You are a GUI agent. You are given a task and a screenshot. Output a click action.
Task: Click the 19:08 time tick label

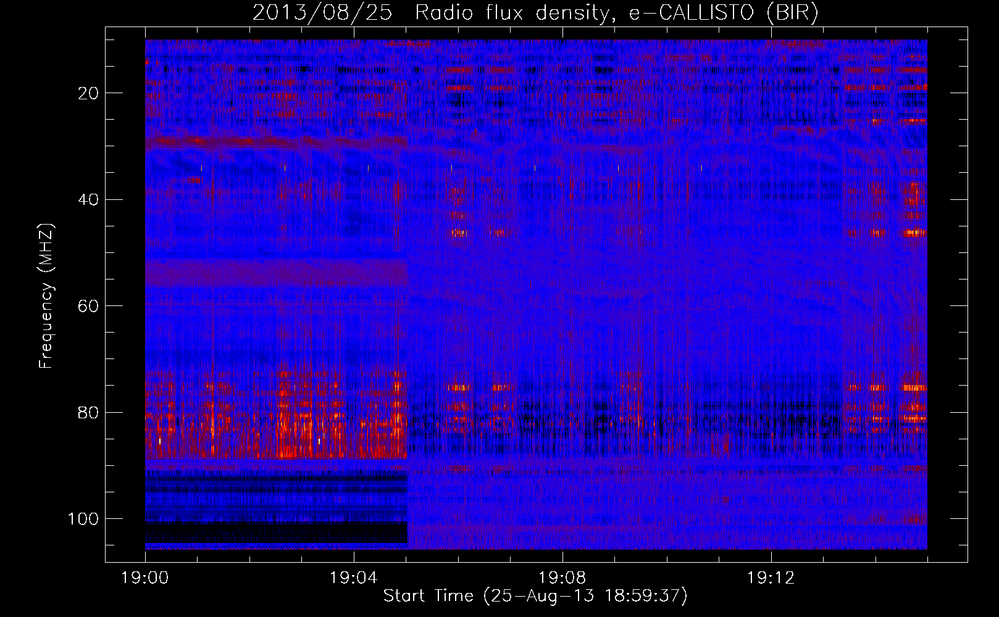(x=562, y=578)
